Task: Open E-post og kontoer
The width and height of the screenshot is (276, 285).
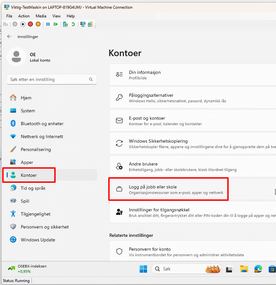Action: [x=193, y=120]
